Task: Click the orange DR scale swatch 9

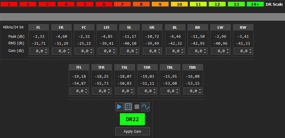Action: (160, 4)
